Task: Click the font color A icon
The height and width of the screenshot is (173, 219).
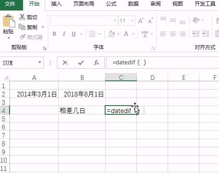Action: click(x=126, y=34)
